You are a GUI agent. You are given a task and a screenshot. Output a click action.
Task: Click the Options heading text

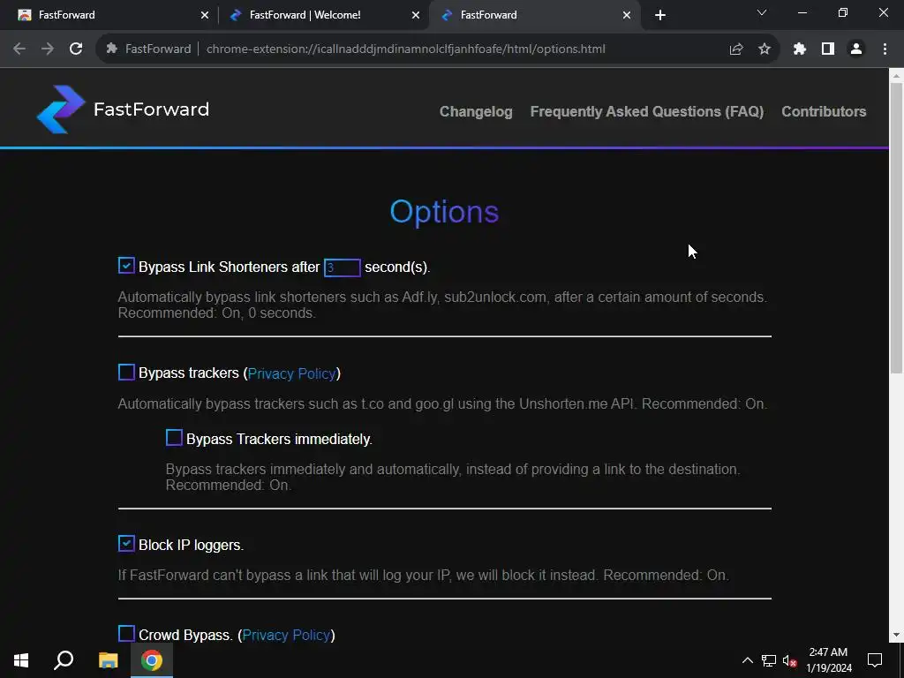(x=445, y=212)
